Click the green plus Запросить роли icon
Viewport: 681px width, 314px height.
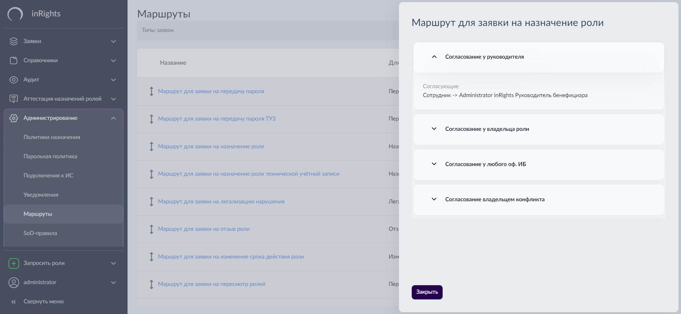pyautogui.click(x=13, y=263)
